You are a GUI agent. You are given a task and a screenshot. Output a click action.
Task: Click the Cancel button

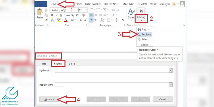pos(163,99)
